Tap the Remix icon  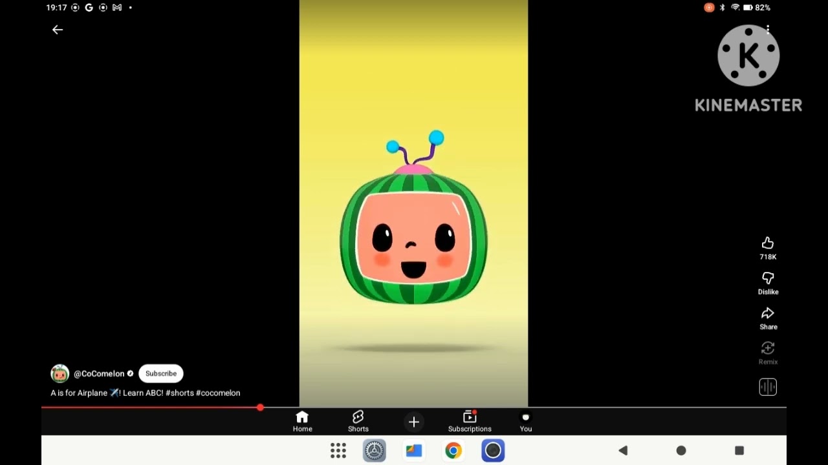pyautogui.click(x=768, y=348)
